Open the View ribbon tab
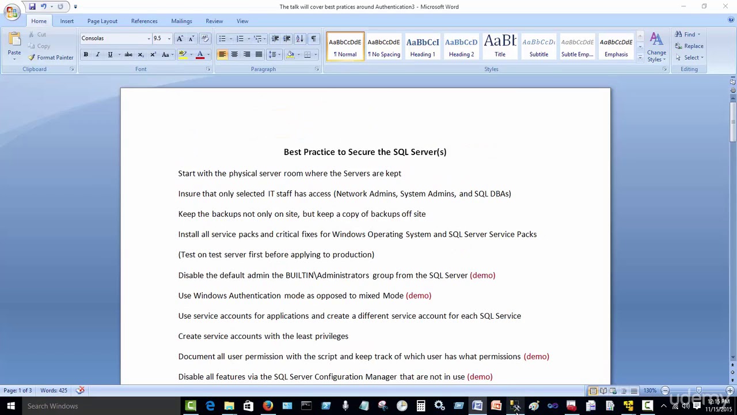 pos(242,21)
